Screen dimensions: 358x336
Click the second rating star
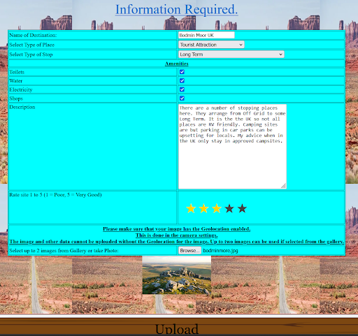coord(203,208)
